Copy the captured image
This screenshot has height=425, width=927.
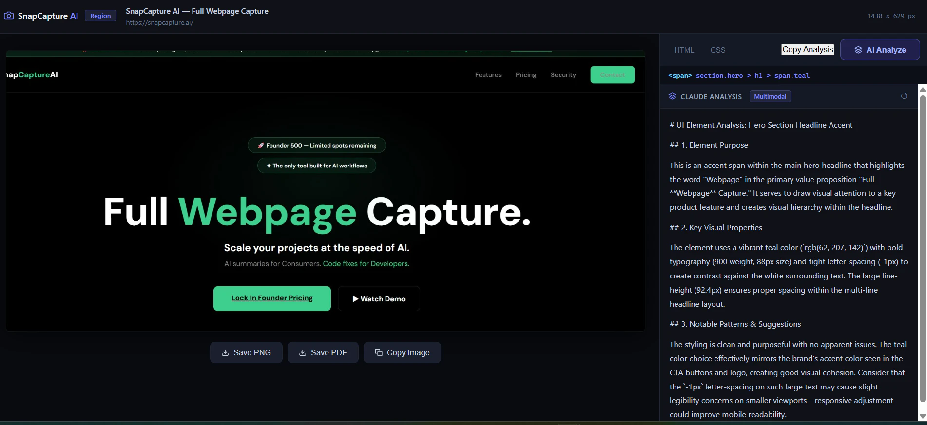[x=402, y=352]
